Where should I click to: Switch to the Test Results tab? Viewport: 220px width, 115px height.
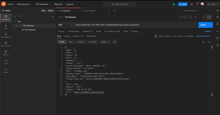point(91,36)
